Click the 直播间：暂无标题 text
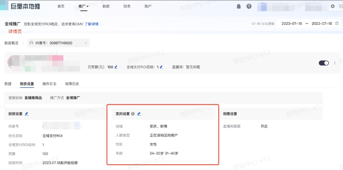Viewport: 343px width, 170px height. click(186, 67)
